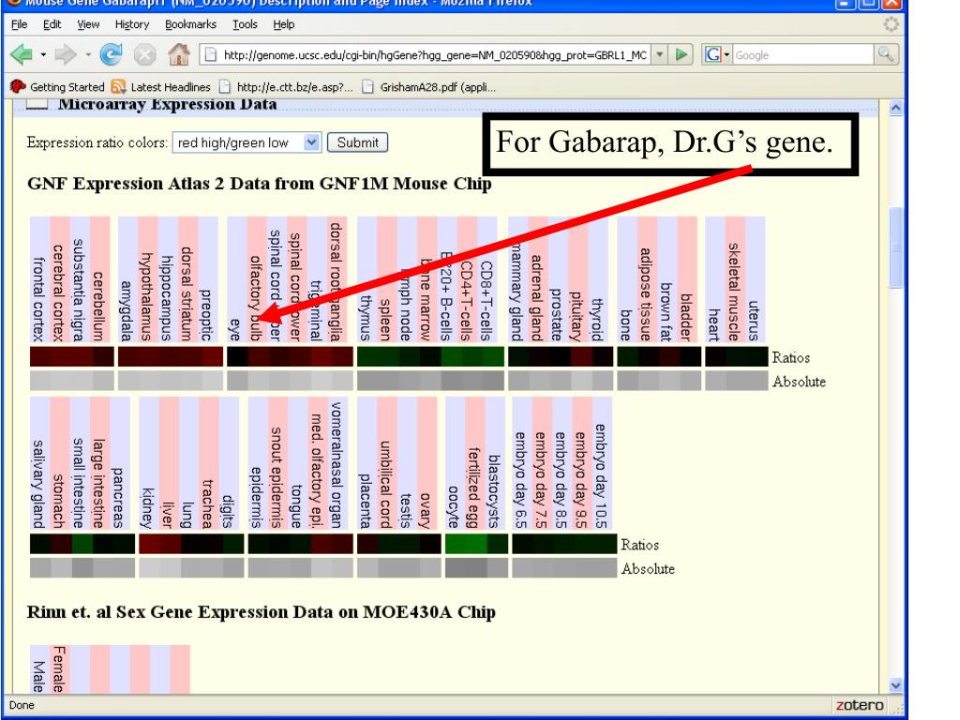960x720 pixels.
Task: Open the Tools menu
Action: (245, 24)
